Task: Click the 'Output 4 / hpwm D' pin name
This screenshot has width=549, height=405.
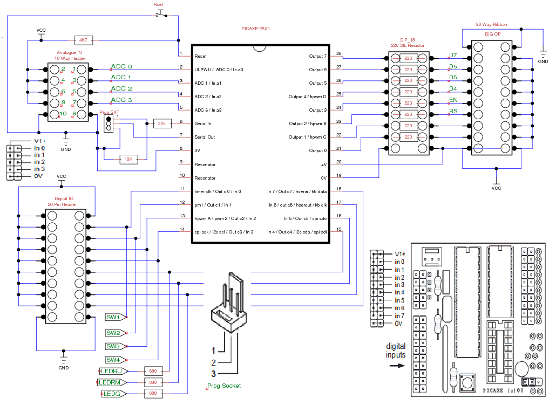Action: coord(307,97)
